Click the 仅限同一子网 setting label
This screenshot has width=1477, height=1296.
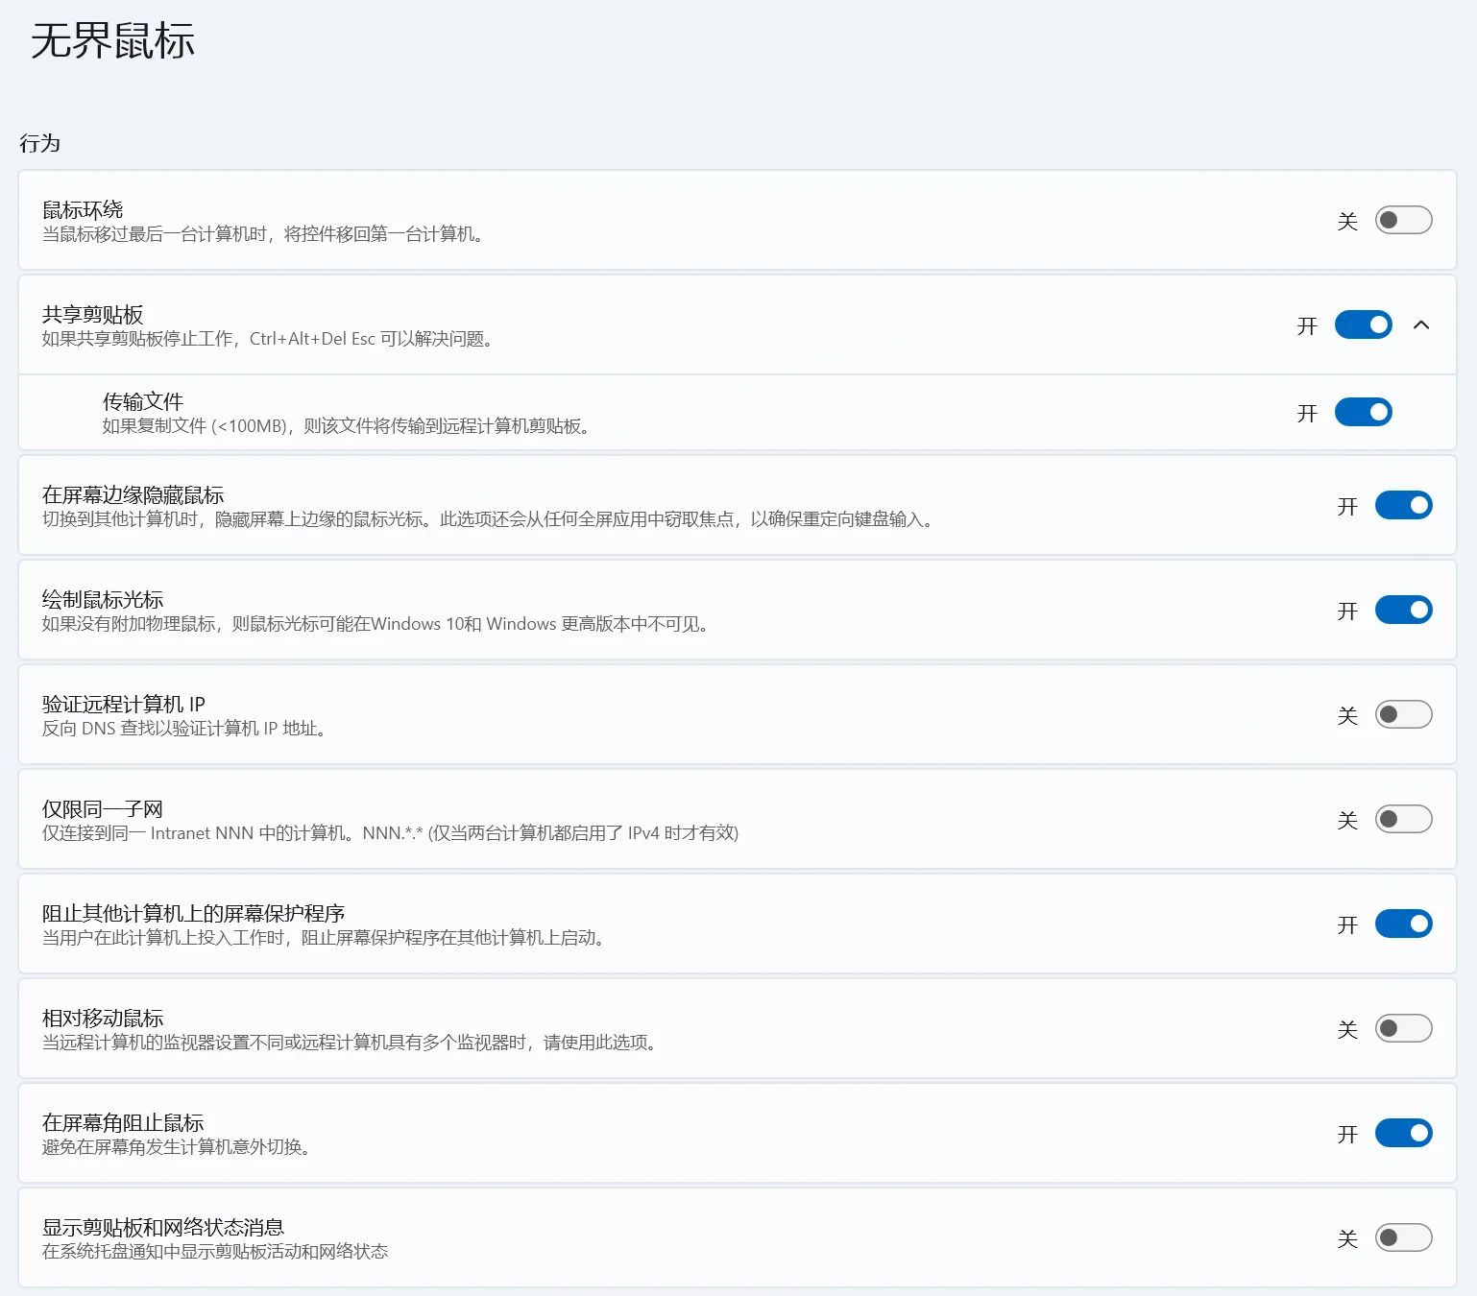102,808
